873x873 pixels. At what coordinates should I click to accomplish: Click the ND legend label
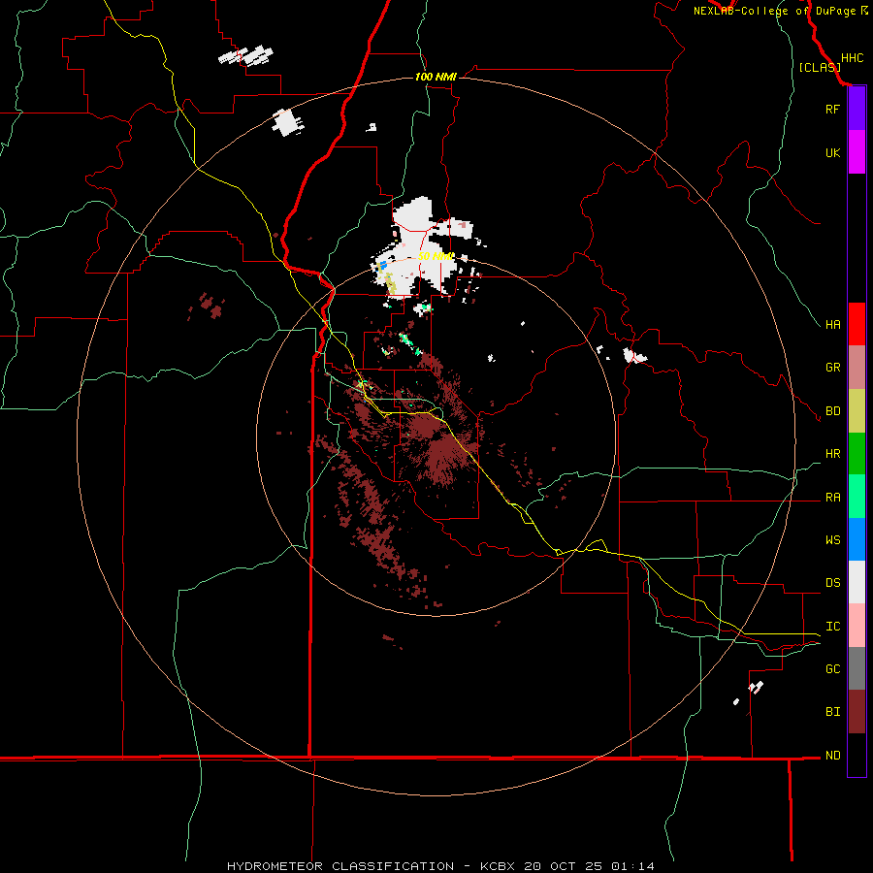pos(832,756)
